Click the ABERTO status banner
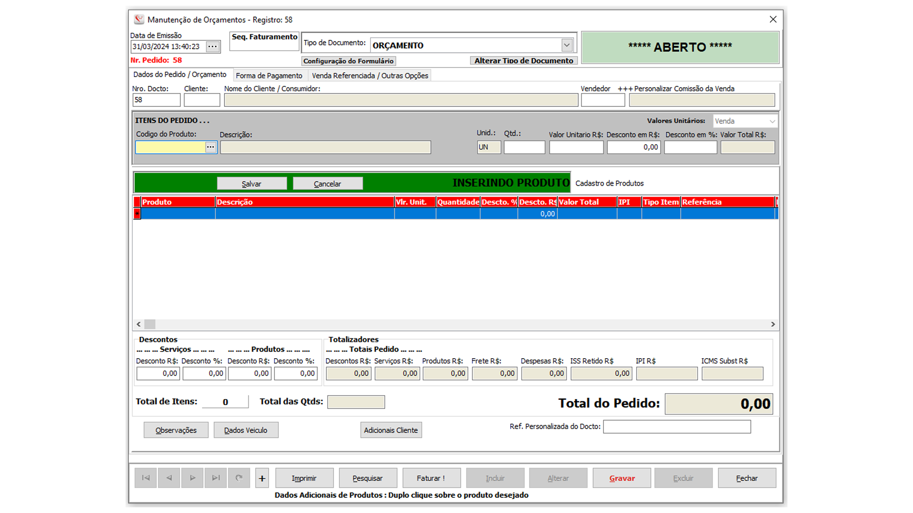The image size is (913, 513). [x=680, y=47]
